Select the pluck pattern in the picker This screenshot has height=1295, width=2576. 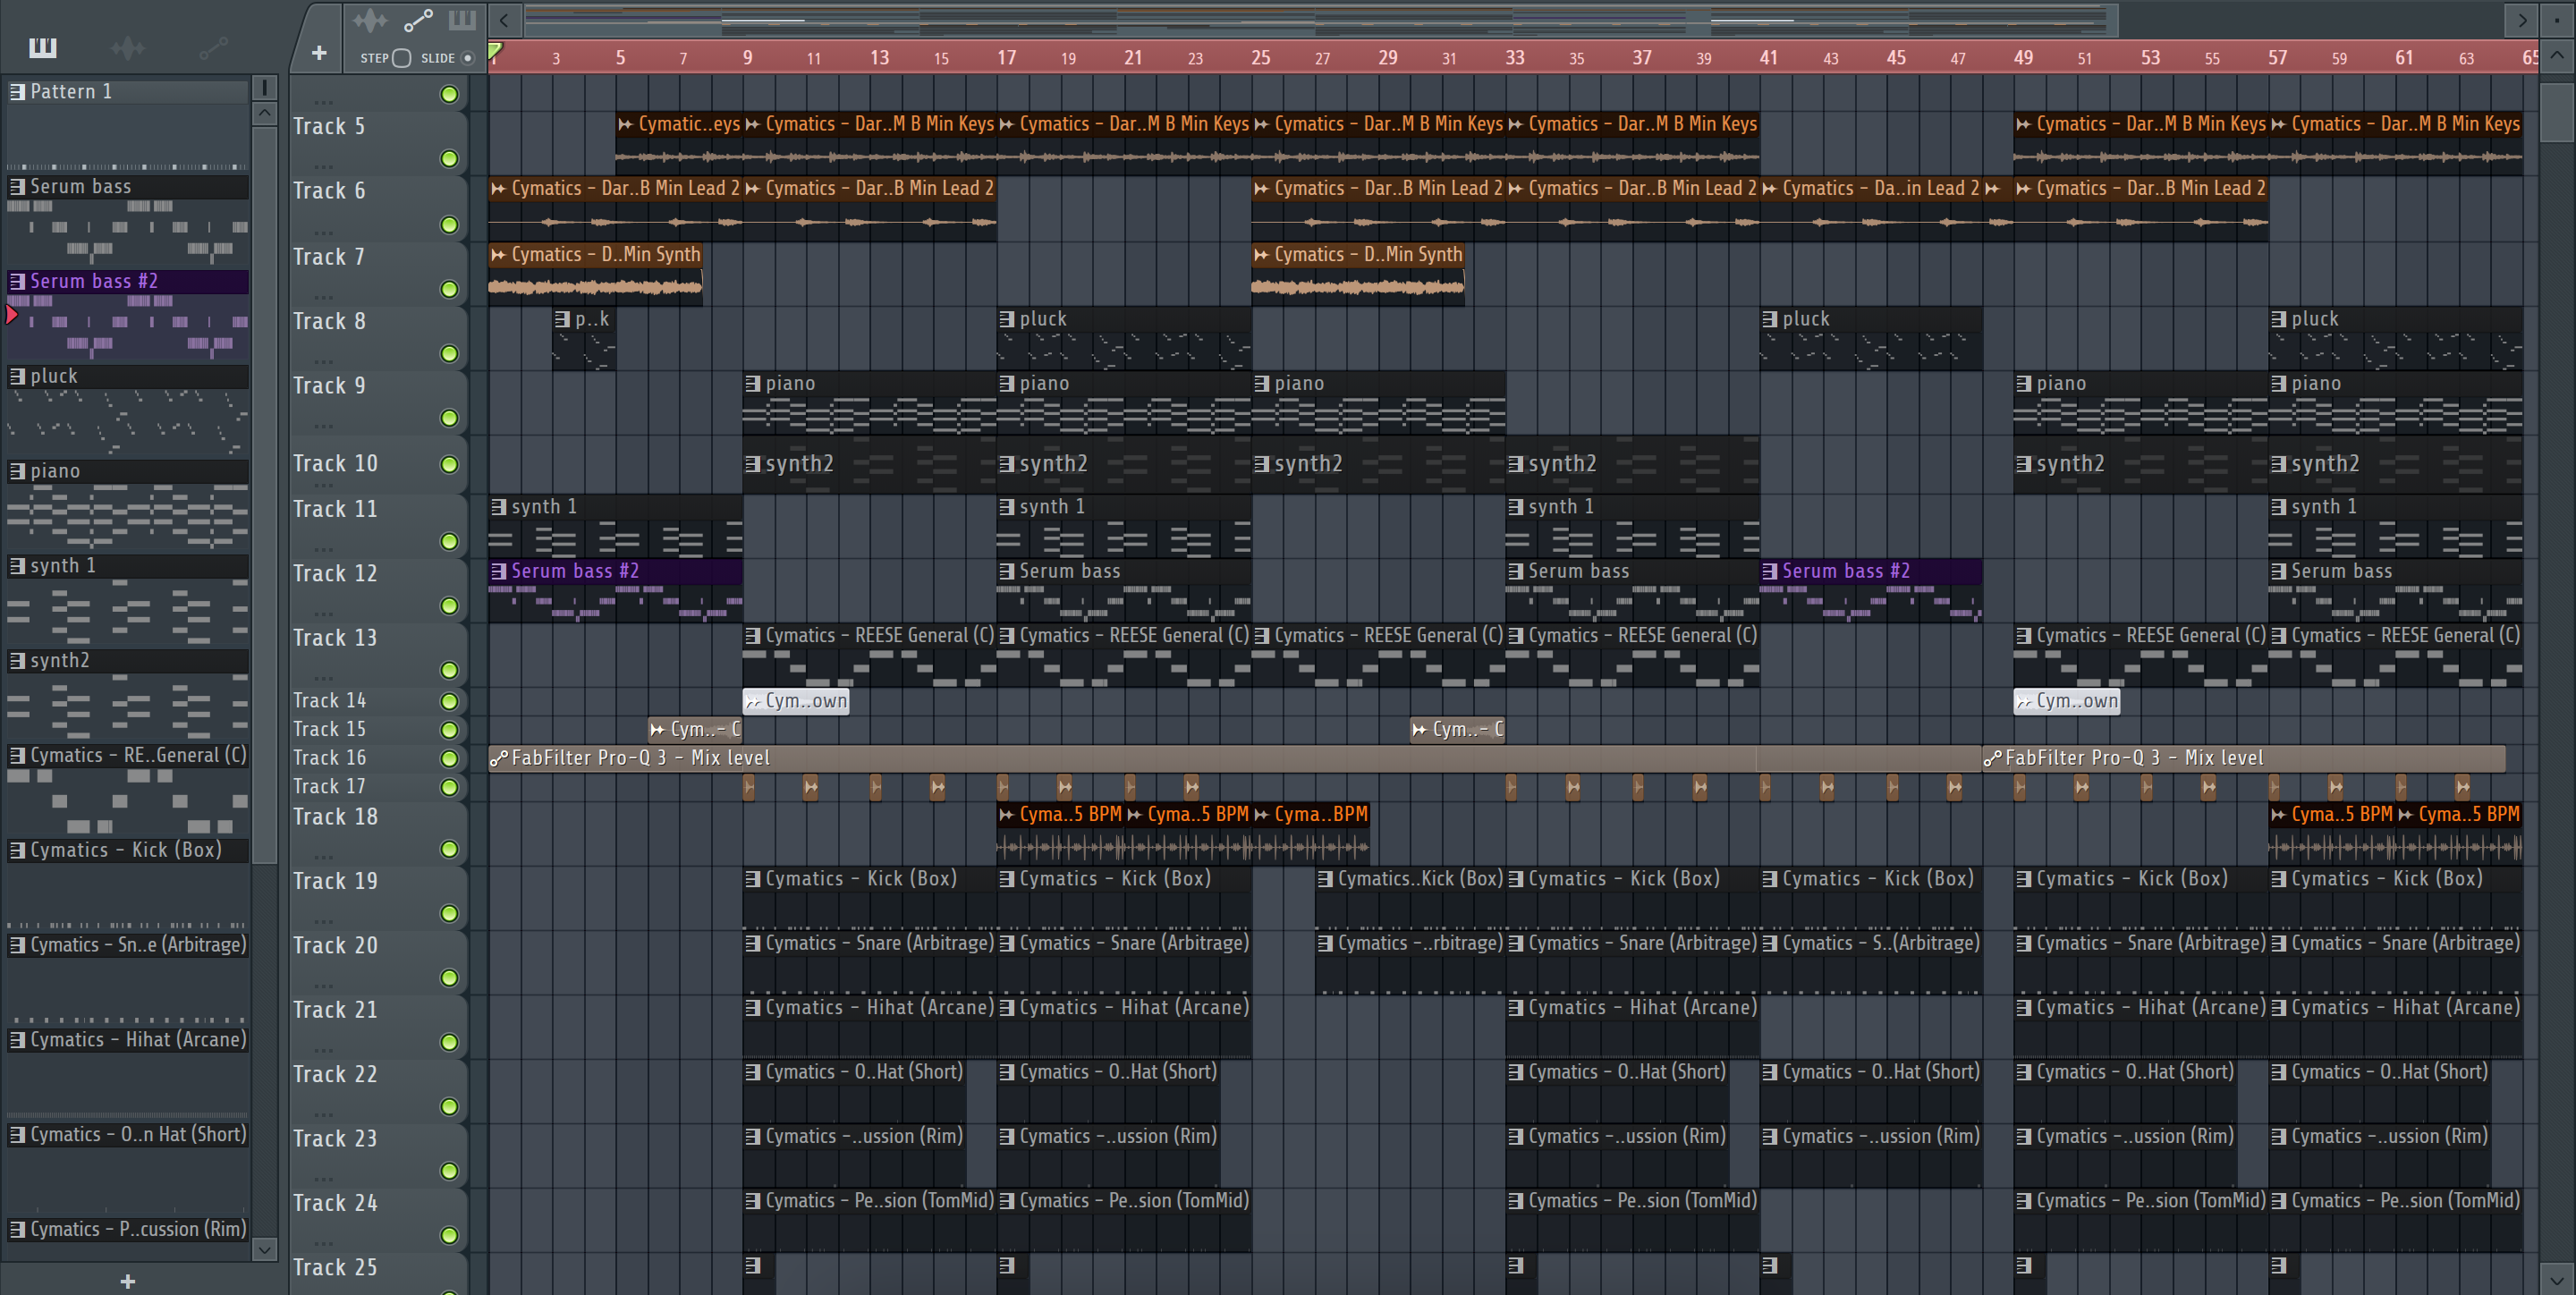point(127,376)
